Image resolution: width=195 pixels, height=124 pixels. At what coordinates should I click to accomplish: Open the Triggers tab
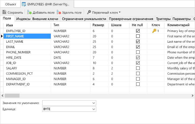click(163, 19)
